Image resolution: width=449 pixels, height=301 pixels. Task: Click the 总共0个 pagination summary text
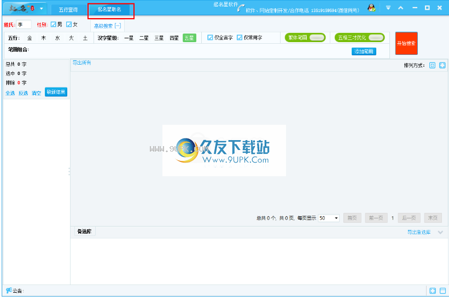(266, 218)
